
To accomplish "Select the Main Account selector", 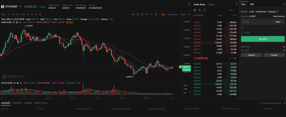I will coord(279,16).
